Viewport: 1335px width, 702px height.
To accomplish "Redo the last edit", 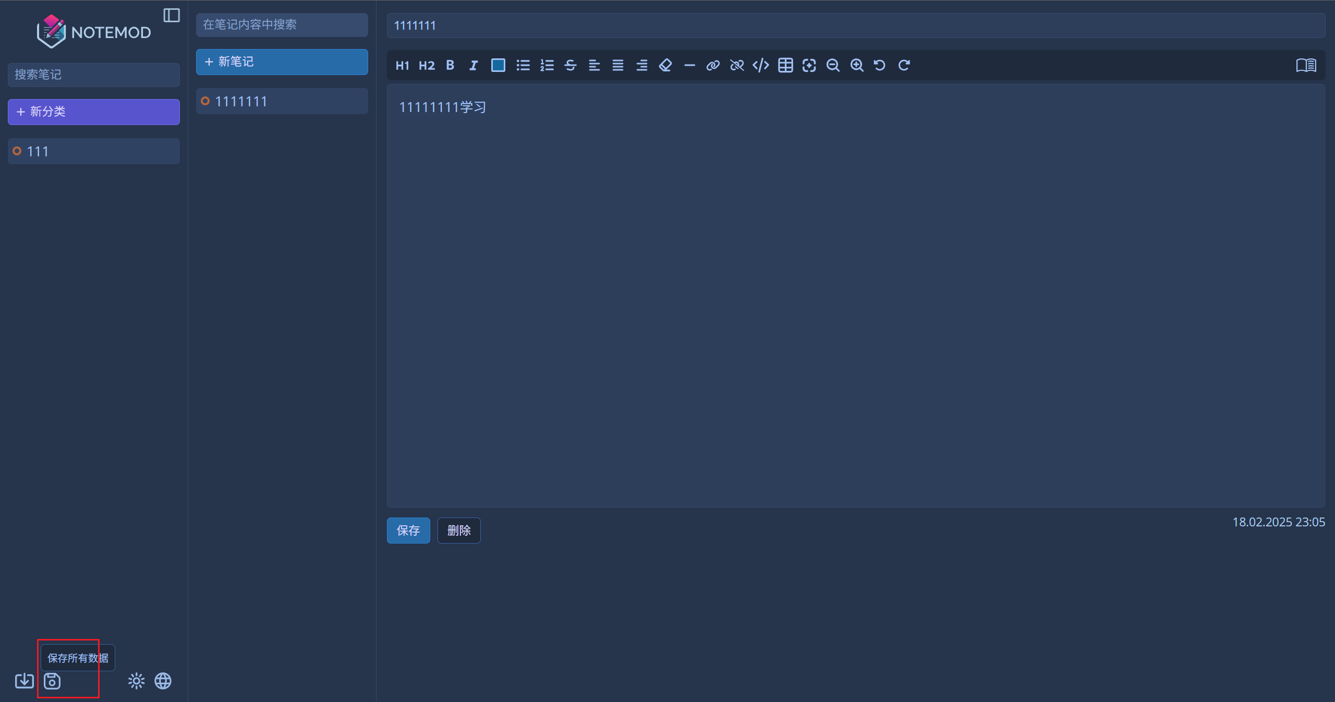I will coord(904,65).
